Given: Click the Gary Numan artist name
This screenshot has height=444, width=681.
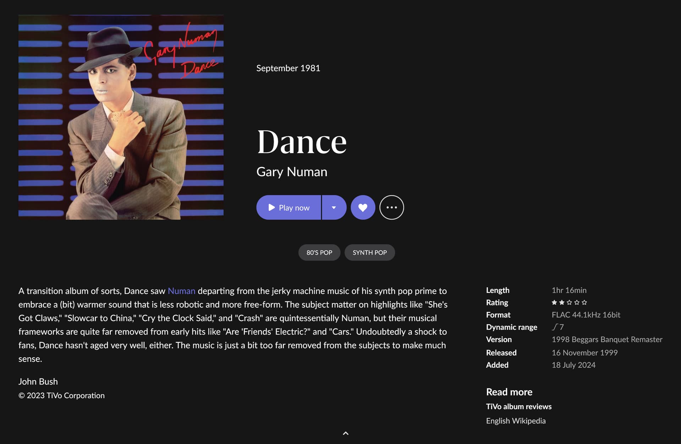Looking at the screenshot, I should point(292,172).
